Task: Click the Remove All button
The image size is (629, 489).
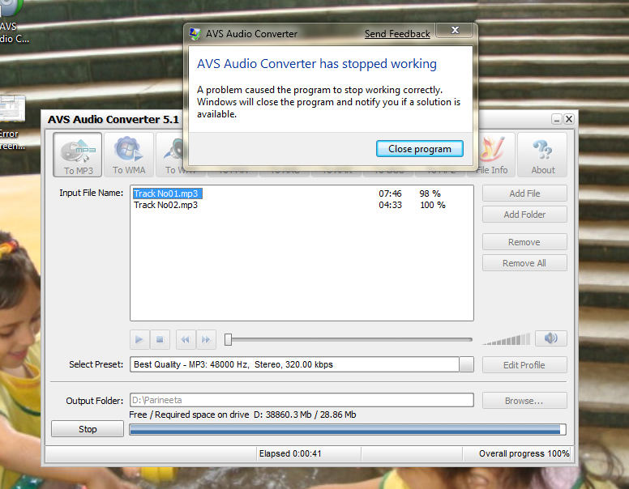Action: (524, 263)
